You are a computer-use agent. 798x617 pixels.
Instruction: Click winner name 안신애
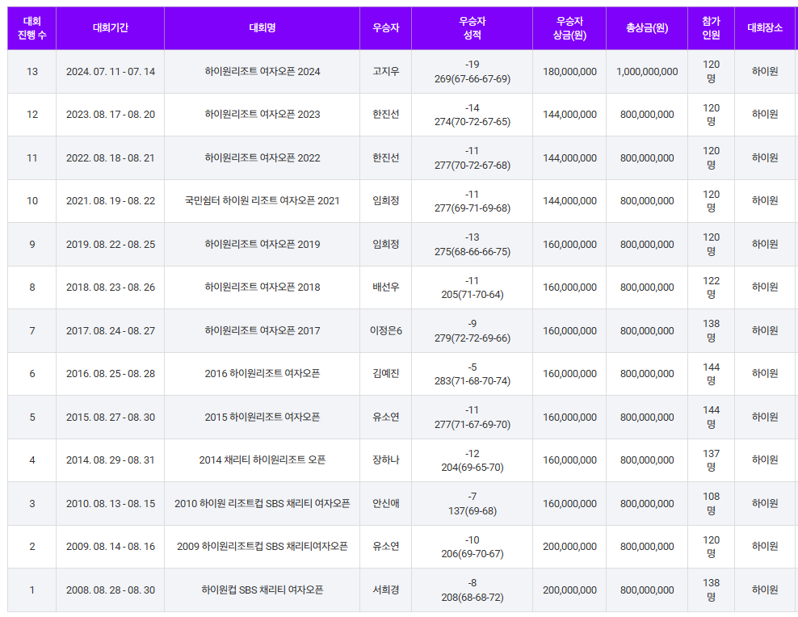(386, 504)
